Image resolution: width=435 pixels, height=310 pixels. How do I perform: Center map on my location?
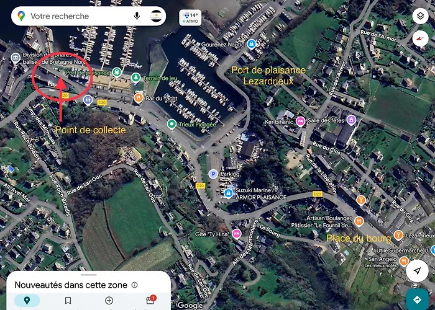[x=417, y=271]
